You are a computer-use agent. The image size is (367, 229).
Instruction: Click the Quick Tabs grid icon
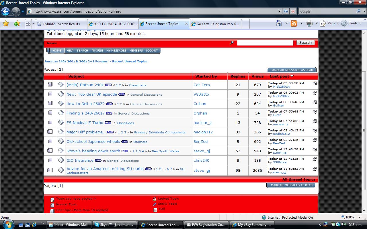point(28,24)
